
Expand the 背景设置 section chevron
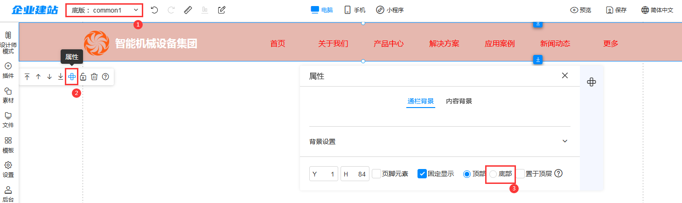[x=565, y=141]
